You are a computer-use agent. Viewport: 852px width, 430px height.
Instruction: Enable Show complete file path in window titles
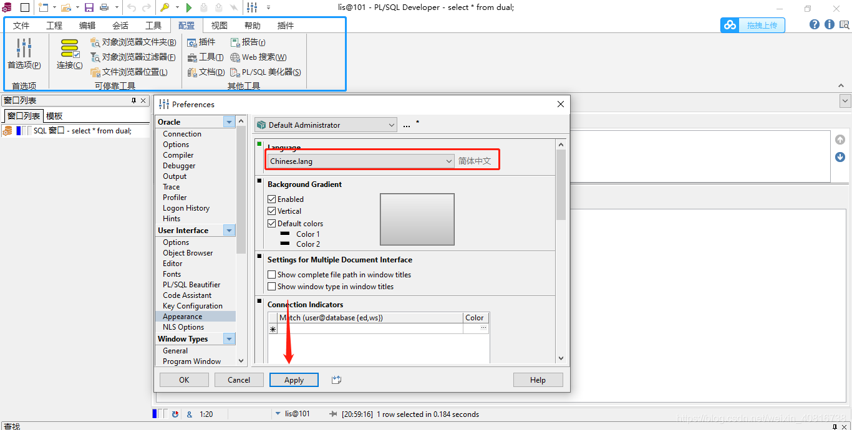point(271,274)
